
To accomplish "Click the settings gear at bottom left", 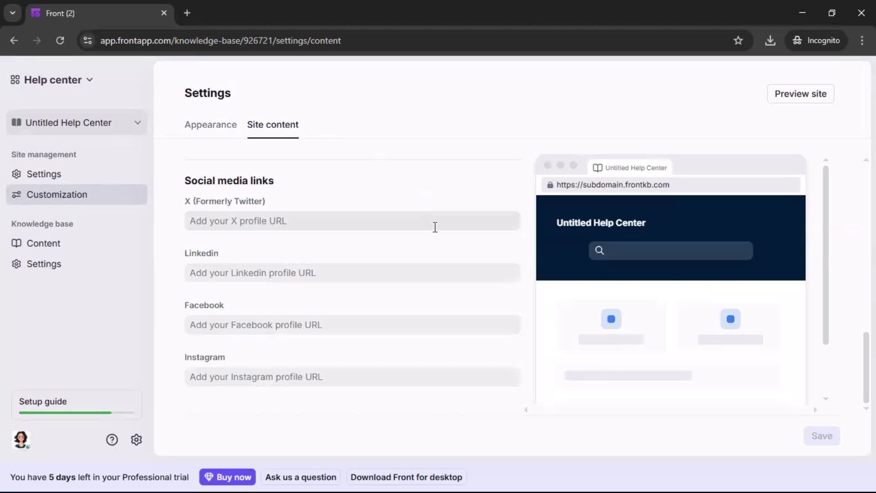I will [x=136, y=440].
